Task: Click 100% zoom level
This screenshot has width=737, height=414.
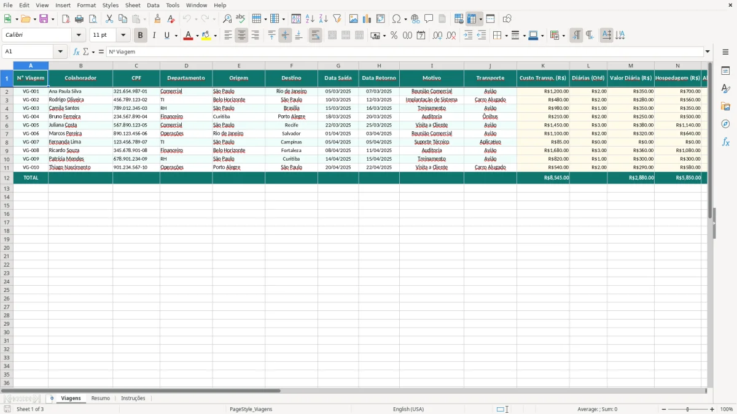Action: pyautogui.click(x=727, y=409)
